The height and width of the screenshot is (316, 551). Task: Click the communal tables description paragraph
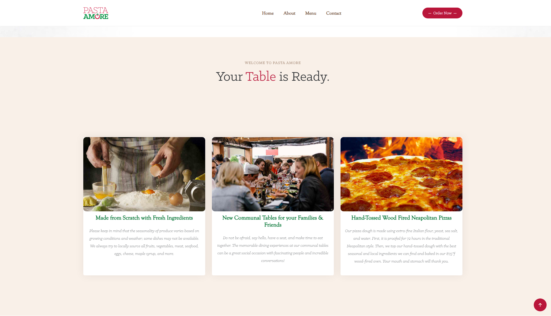coord(273,249)
